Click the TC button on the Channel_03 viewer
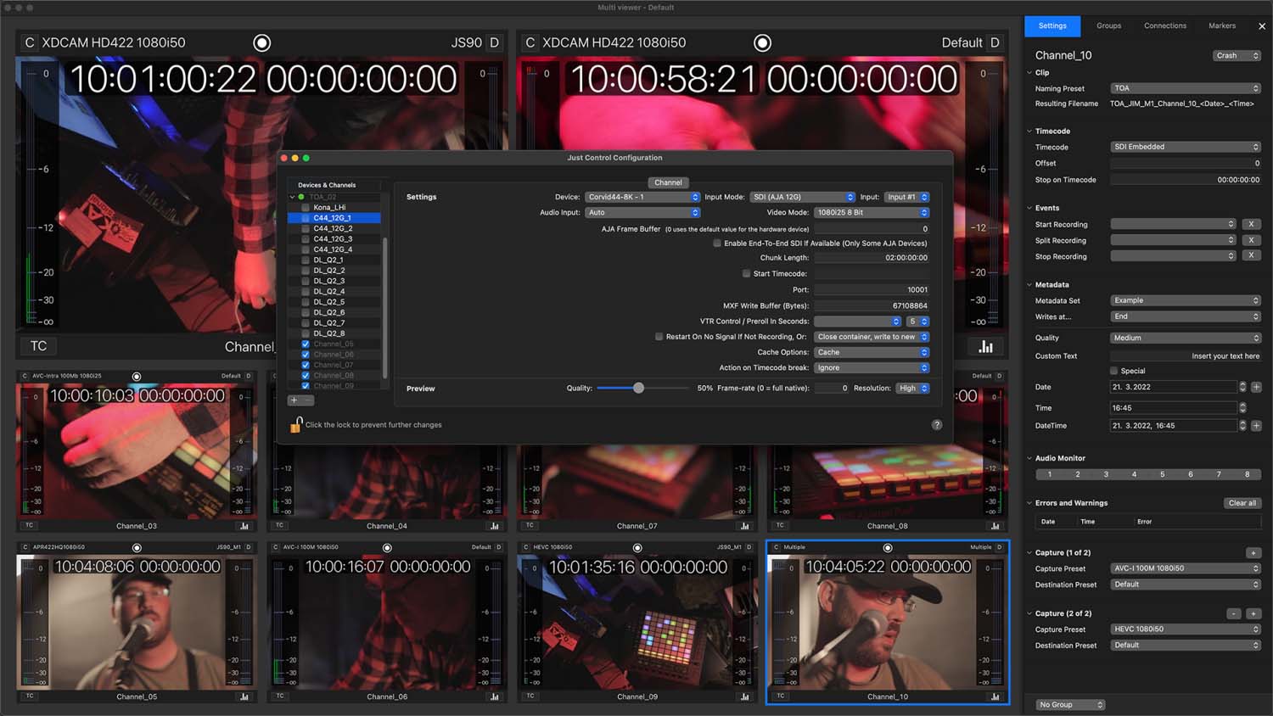 point(30,526)
